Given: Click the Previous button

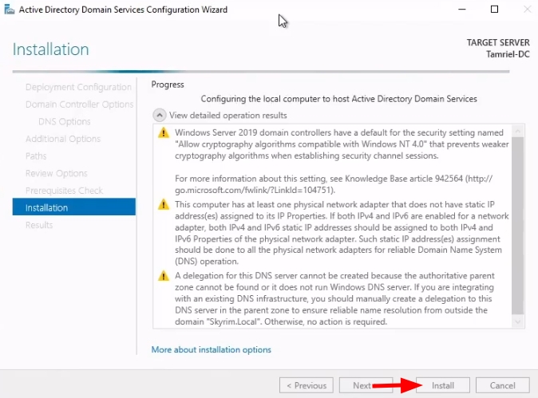Looking at the screenshot, I should (306, 385).
